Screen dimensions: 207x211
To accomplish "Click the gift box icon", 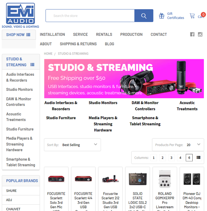I will coord(162,16).
